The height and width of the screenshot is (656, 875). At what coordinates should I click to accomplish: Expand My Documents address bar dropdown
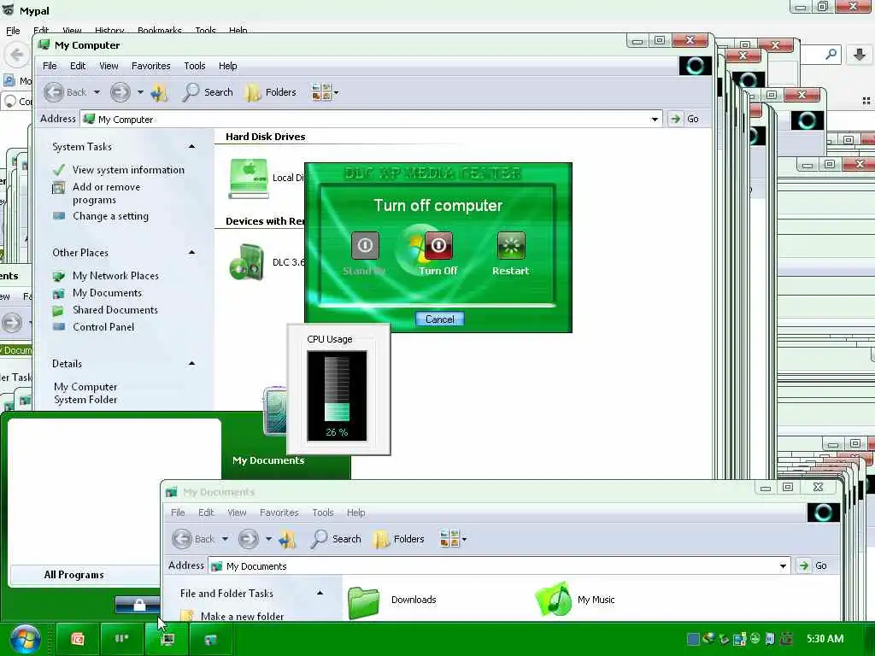(x=783, y=565)
